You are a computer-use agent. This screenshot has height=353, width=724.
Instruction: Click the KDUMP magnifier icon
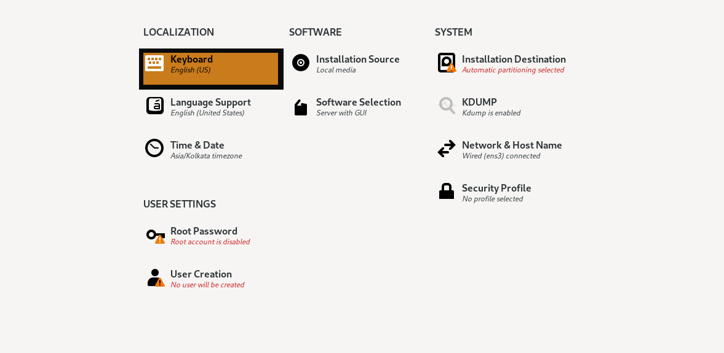(447, 106)
